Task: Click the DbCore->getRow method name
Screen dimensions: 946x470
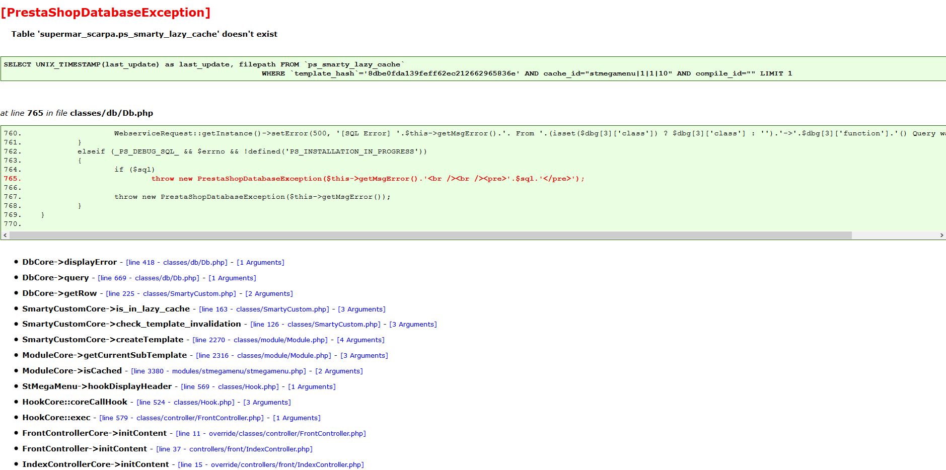Action: (x=59, y=293)
